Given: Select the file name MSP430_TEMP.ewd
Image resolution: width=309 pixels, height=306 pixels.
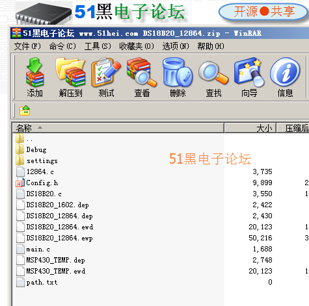Looking at the screenshot, I should 56,271.
